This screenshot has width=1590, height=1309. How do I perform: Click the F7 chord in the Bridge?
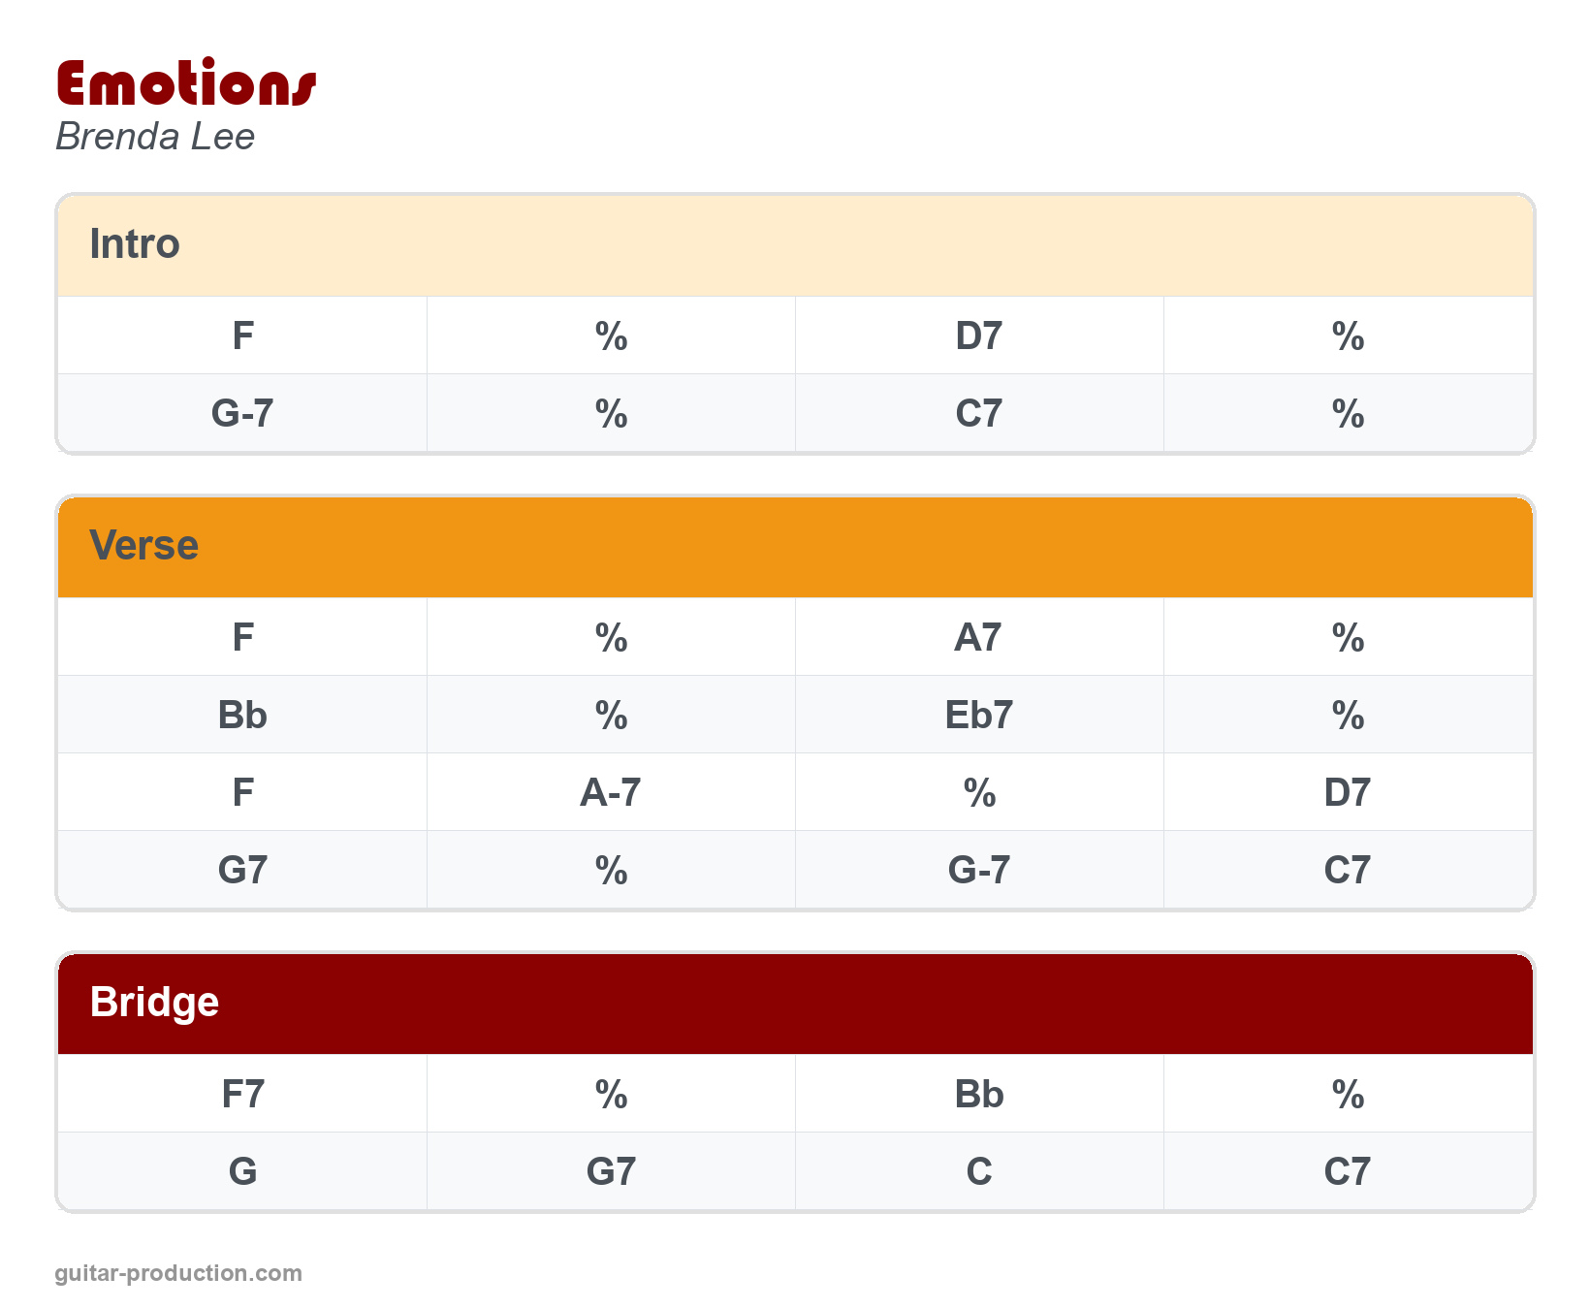point(242,1095)
